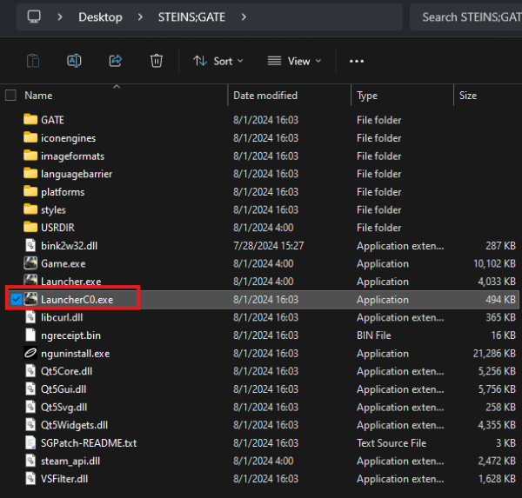This screenshot has height=498, width=522.
Task: Select the file name SGPatch-README.txt
Action: click(x=89, y=443)
